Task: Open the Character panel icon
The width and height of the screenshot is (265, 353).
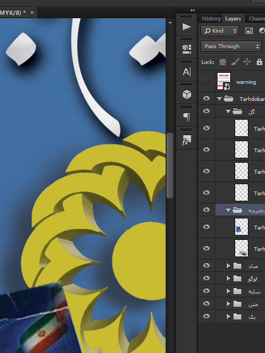Action: [x=187, y=72]
